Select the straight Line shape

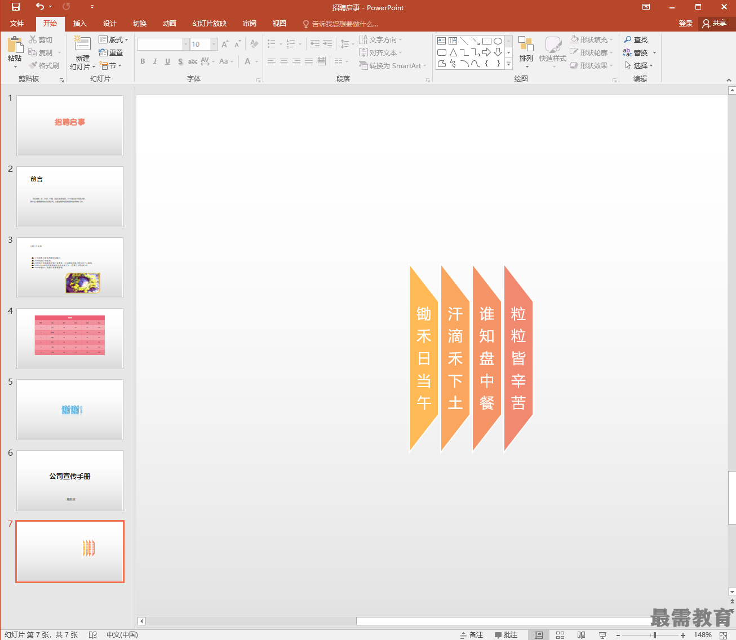[464, 41]
